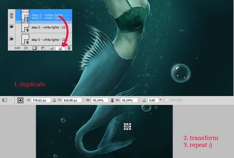The image size is (234, 158).
Task: Click the small transform bounding box on canvas
Action: (x=127, y=126)
